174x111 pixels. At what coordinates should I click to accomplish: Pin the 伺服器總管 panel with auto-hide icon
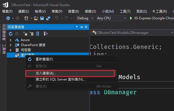click(82, 27)
